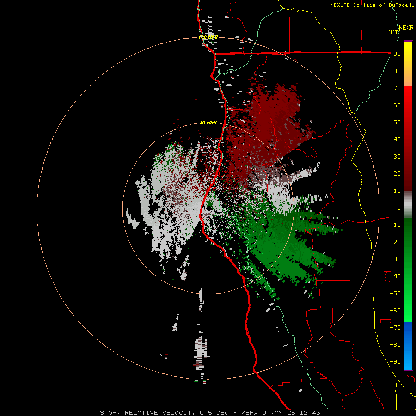This screenshot has width=416, height=416.
Task: Select the -50 scale value
Action: (395, 294)
